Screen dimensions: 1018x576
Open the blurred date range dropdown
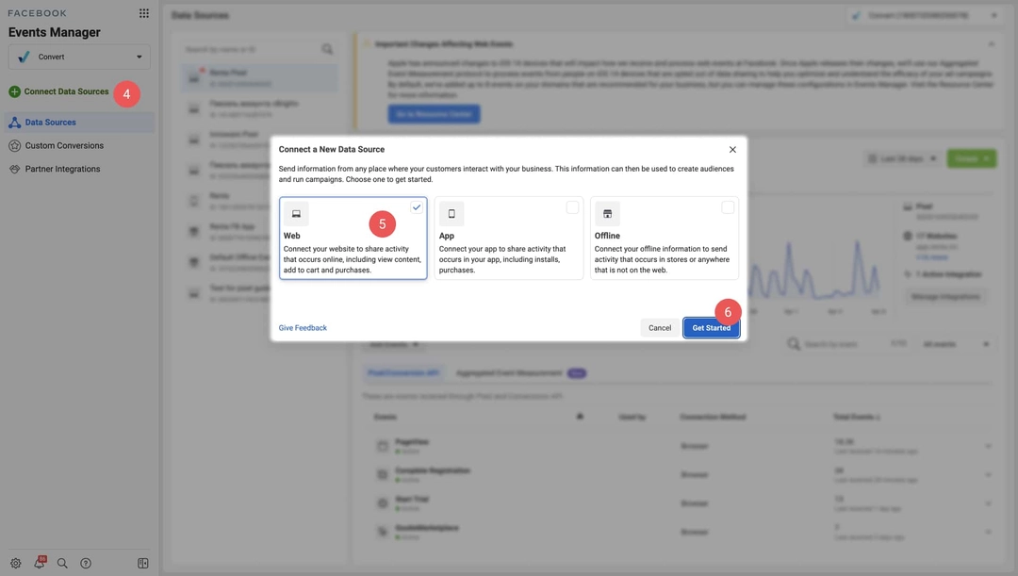coord(902,158)
